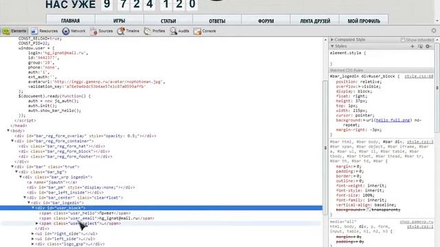This screenshot has width=440, height=247.
Task: Add a new style rule plus icon
Action: tap(412, 46)
